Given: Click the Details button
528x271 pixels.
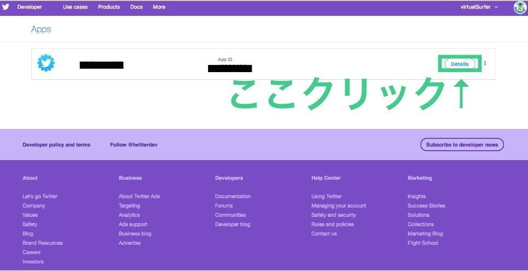Looking at the screenshot, I should 460,64.
